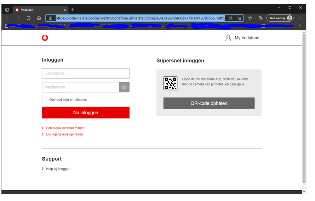Show more bookmarks with the overflow chevron
The image size is (315, 201).
tap(300, 26)
